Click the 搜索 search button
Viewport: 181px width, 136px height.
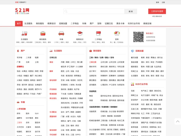(x=131, y=11)
